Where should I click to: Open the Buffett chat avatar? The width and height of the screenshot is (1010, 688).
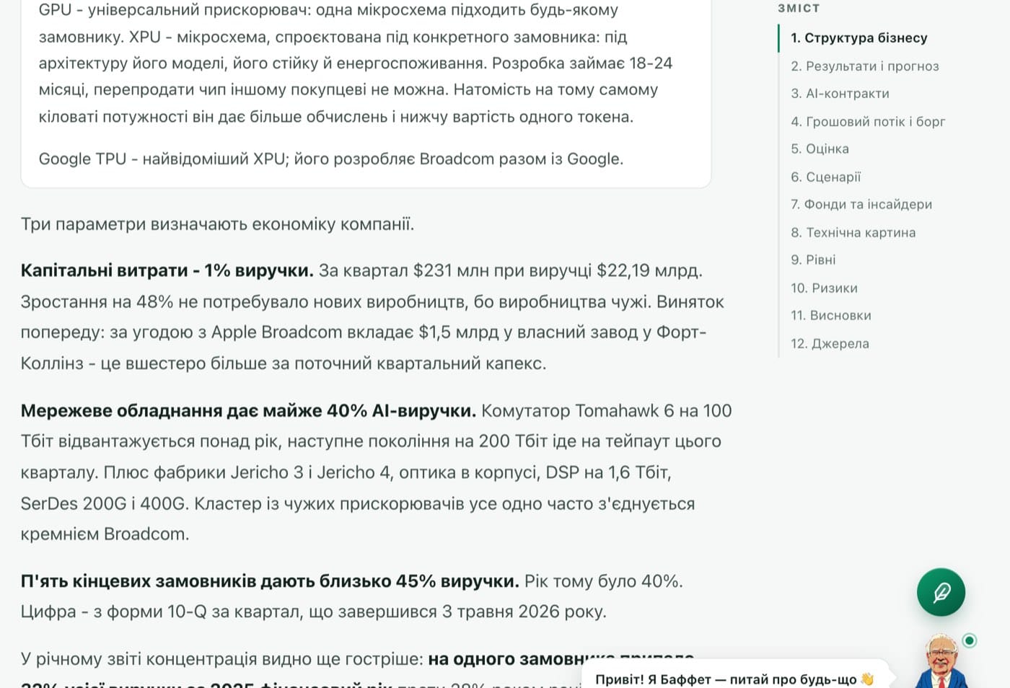click(x=941, y=661)
